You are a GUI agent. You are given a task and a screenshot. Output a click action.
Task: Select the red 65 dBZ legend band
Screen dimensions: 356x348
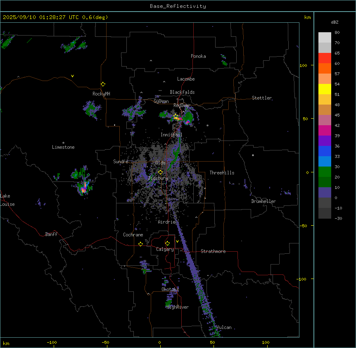(325, 58)
